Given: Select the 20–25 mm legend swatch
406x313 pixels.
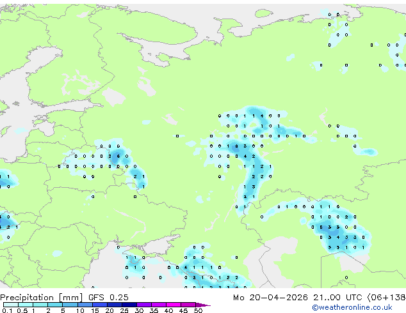Looking at the screenshot, I should tap(114, 305).
